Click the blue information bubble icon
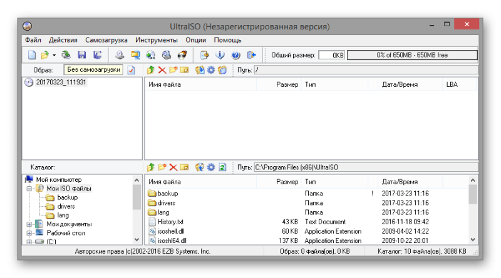Screen dimensions: 501x278 [220, 55]
